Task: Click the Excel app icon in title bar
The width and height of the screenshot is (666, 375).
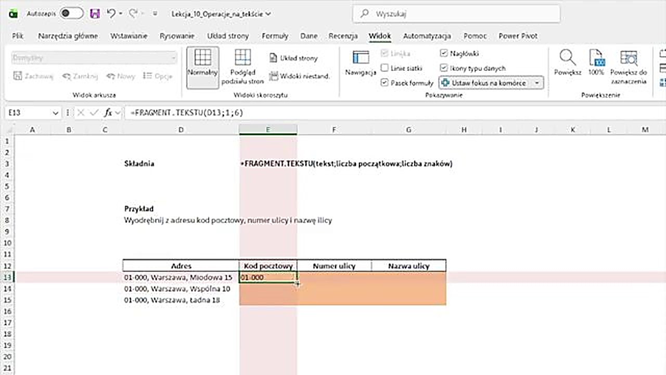Action: tap(14, 14)
